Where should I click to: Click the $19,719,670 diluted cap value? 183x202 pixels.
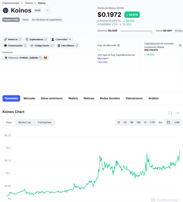pyautogui.click(x=151, y=50)
